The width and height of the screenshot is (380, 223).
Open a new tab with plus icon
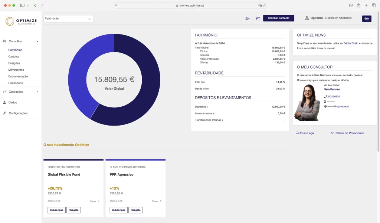366,6
